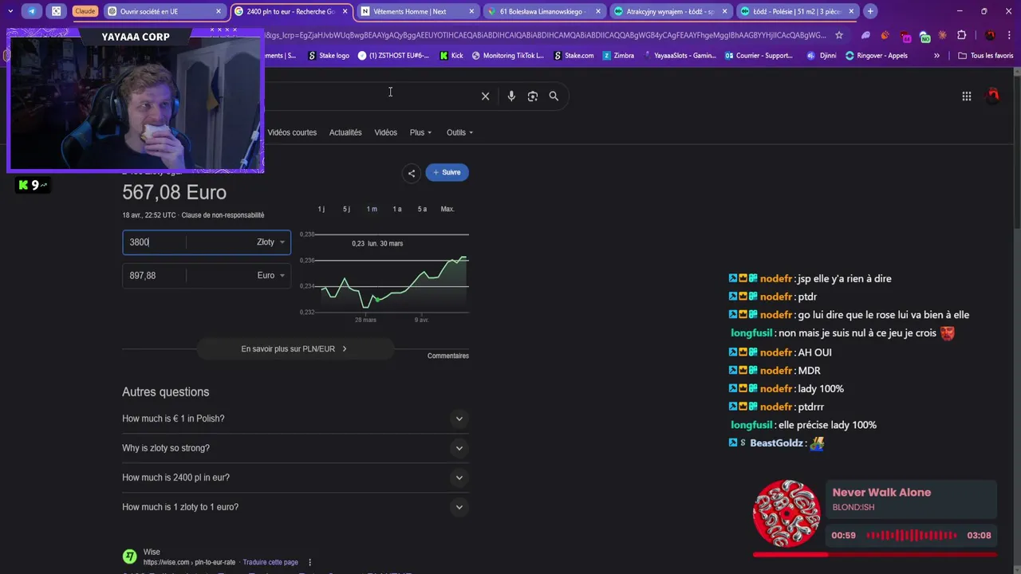Image resolution: width=1021 pixels, height=574 pixels.
Task: Click 'Traduire cette page' link
Action: click(270, 562)
